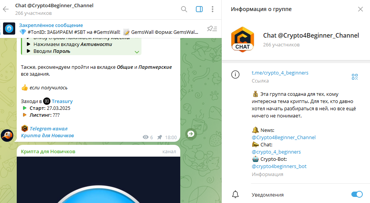Click '266 участников' in info panel
Image resolution: width=370 pixels, height=203 pixels.
[x=281, y=44]
